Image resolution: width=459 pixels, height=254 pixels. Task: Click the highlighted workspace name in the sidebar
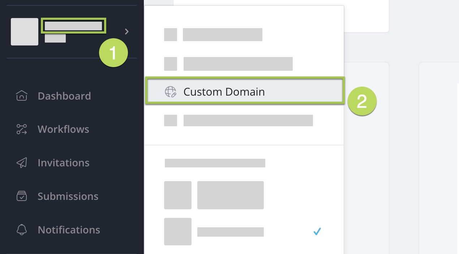[x=73, y=26]
